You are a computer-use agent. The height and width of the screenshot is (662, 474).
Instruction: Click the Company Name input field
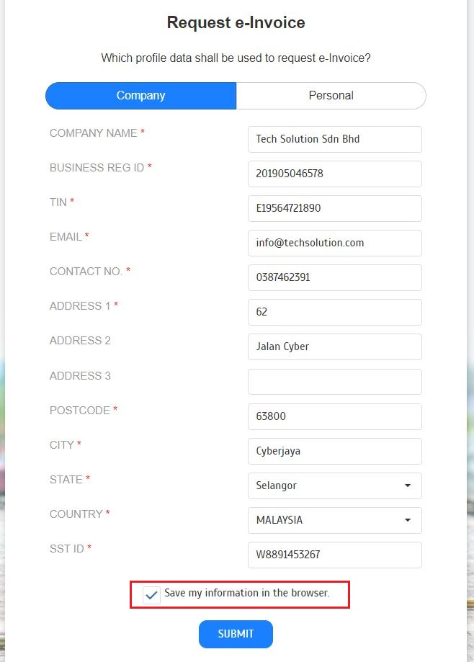point(334,139)
